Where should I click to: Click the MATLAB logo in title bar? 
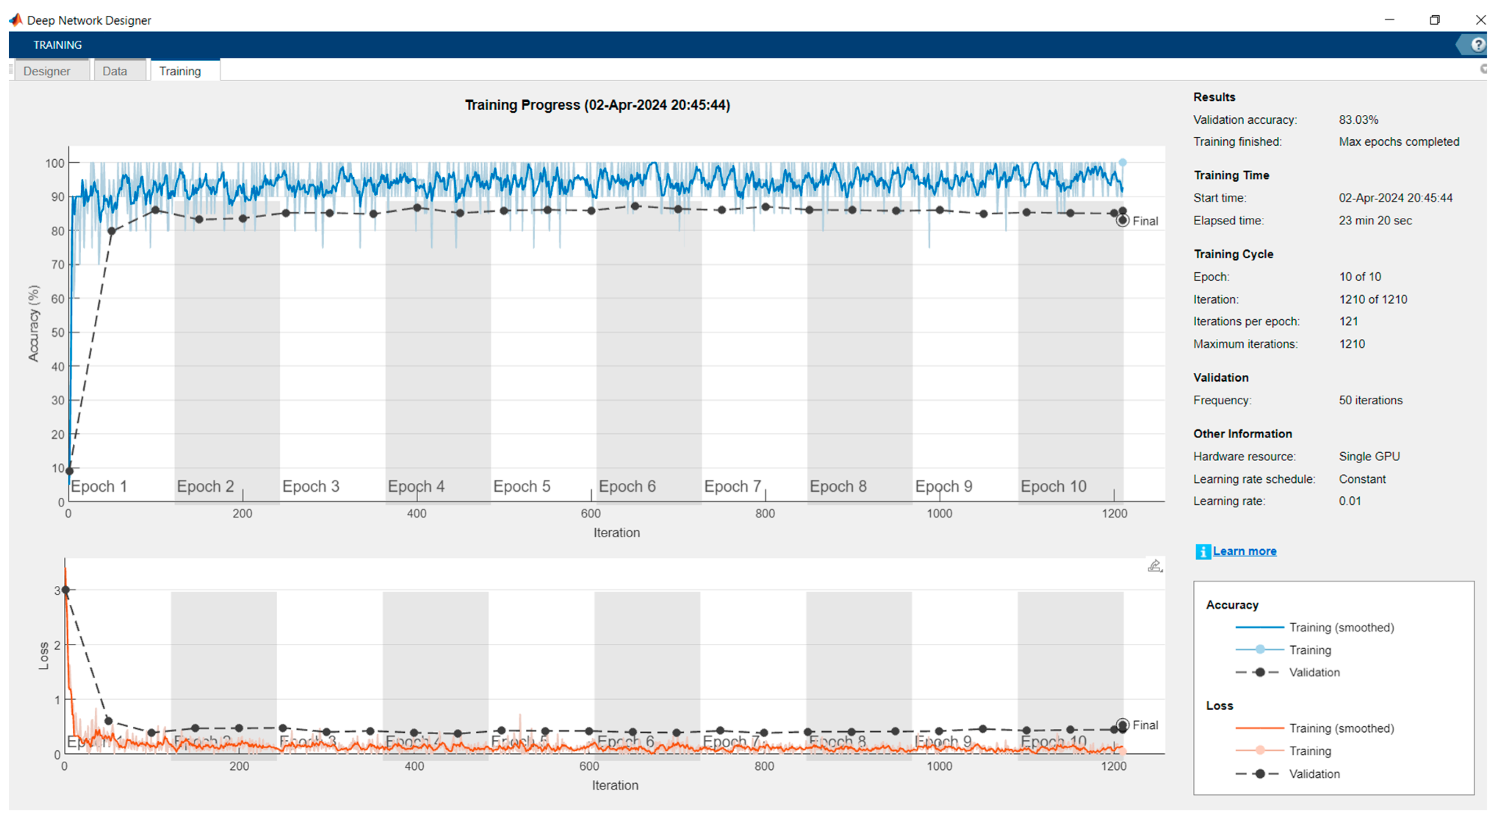click(16, 20)
